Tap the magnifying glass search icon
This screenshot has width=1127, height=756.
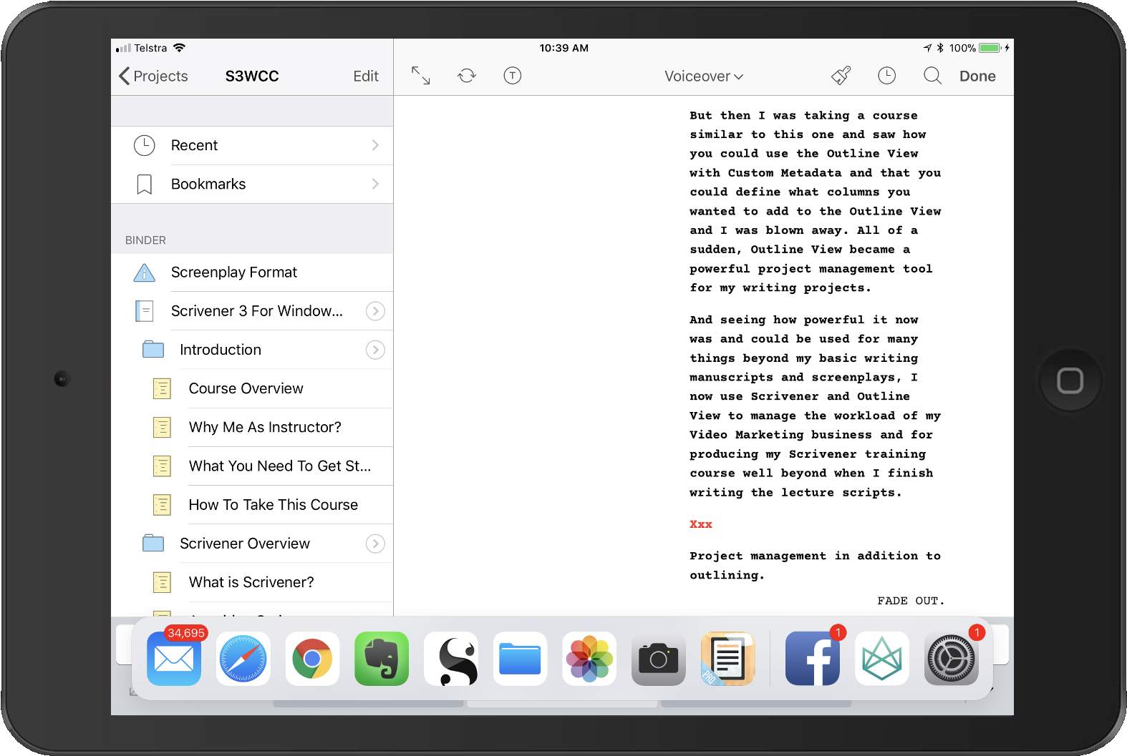(x=932, y=76)
